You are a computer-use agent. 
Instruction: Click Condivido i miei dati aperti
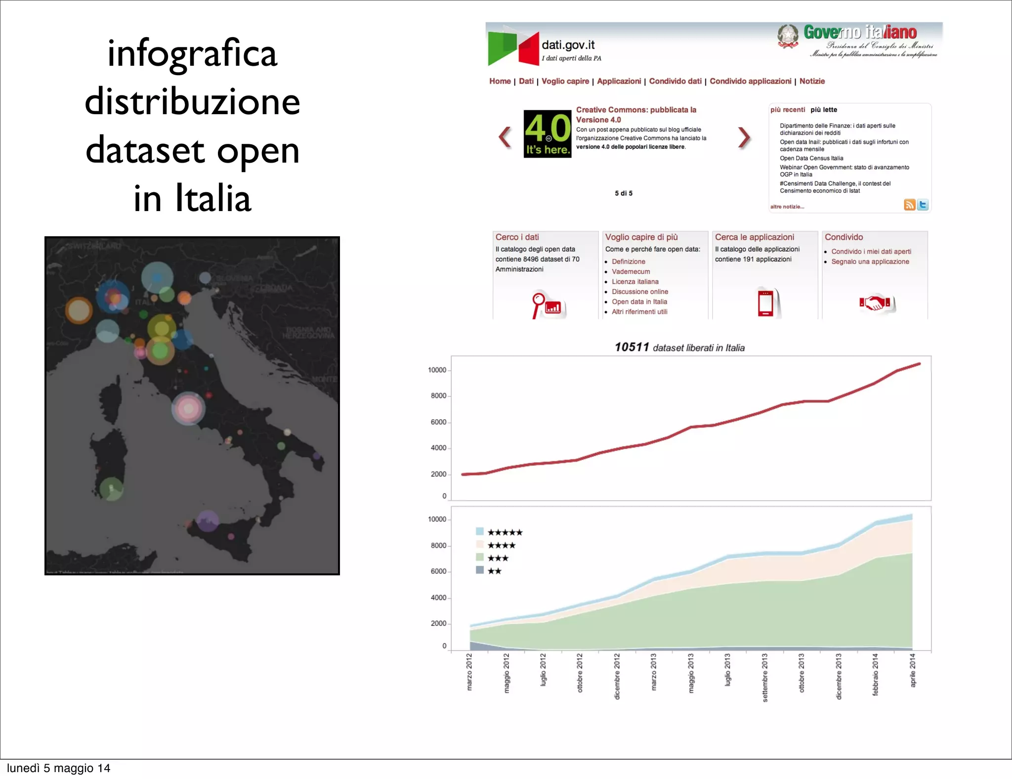coord(871,252)
